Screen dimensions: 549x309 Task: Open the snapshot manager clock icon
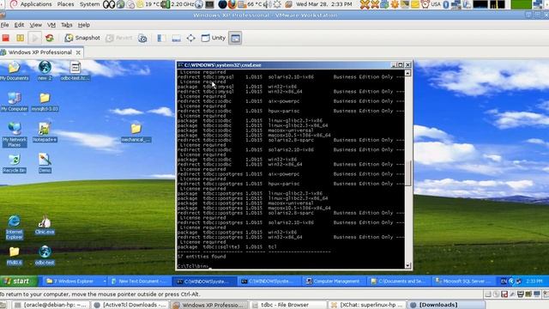tap(142, 38)
